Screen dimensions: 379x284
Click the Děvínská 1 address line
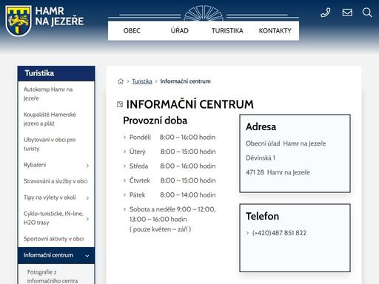(x=261, y=158)
